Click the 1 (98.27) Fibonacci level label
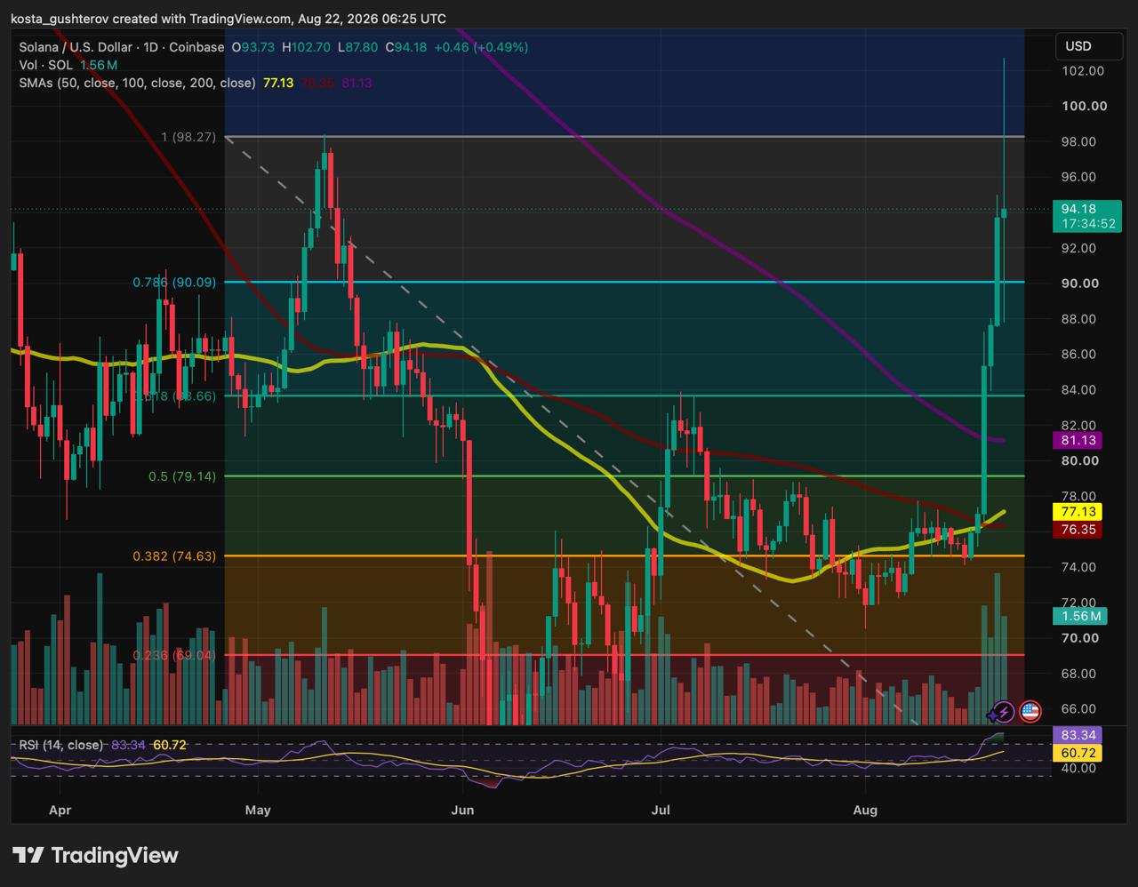Image resolution: width=1138 pixels, height=887 pixels. point(188,138)
